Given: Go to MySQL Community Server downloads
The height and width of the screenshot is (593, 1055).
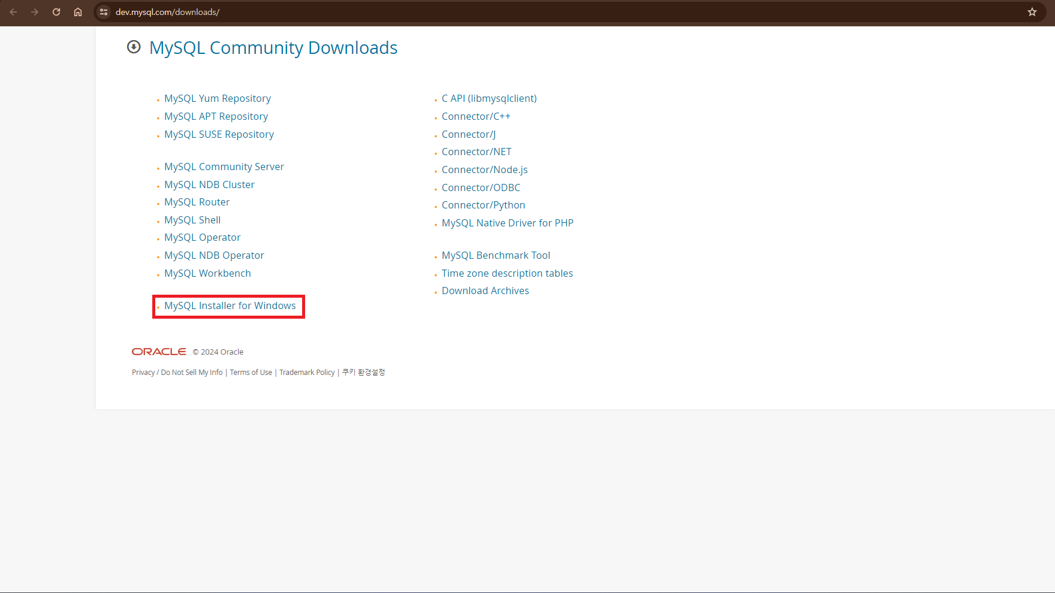Looking at the screenshot, I should pyautogui.click(x=224, y=167).
